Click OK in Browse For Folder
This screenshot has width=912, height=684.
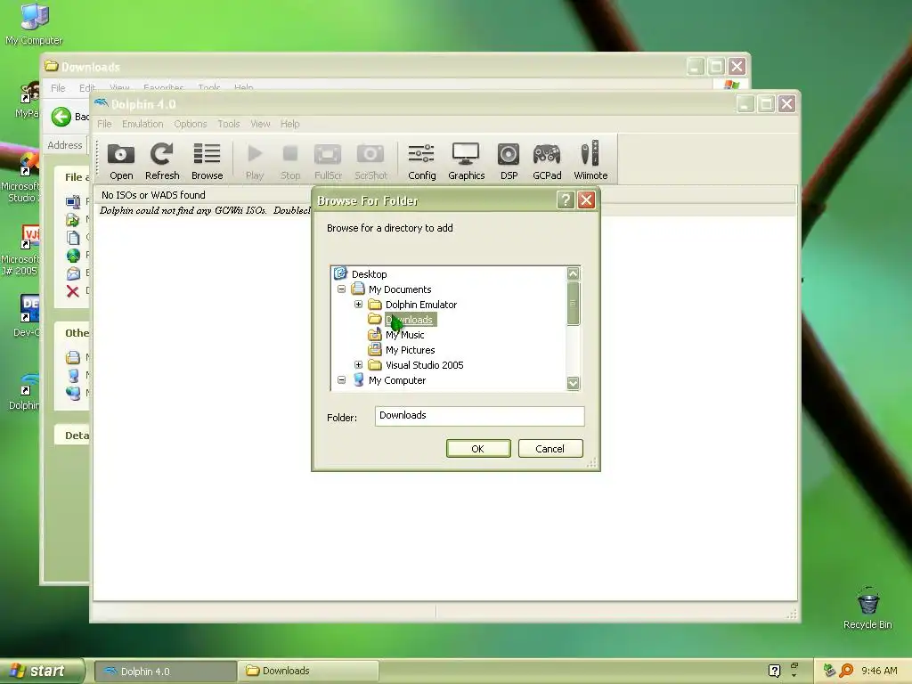tap(478, 449)
